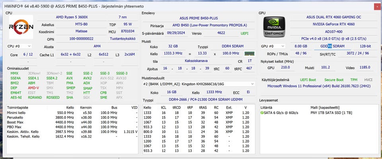Viewport: 382px width, 159px height.
Task: Click the NVIDIA GeForce logo
Action: (x=274, y=27)
